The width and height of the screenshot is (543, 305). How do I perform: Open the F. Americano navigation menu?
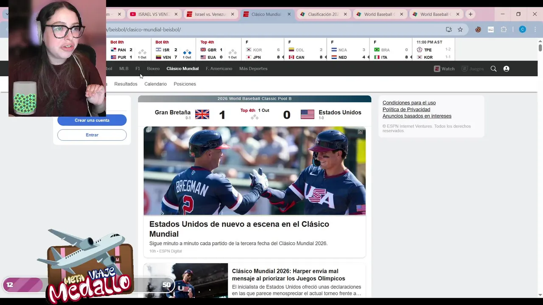click(219, 69)
